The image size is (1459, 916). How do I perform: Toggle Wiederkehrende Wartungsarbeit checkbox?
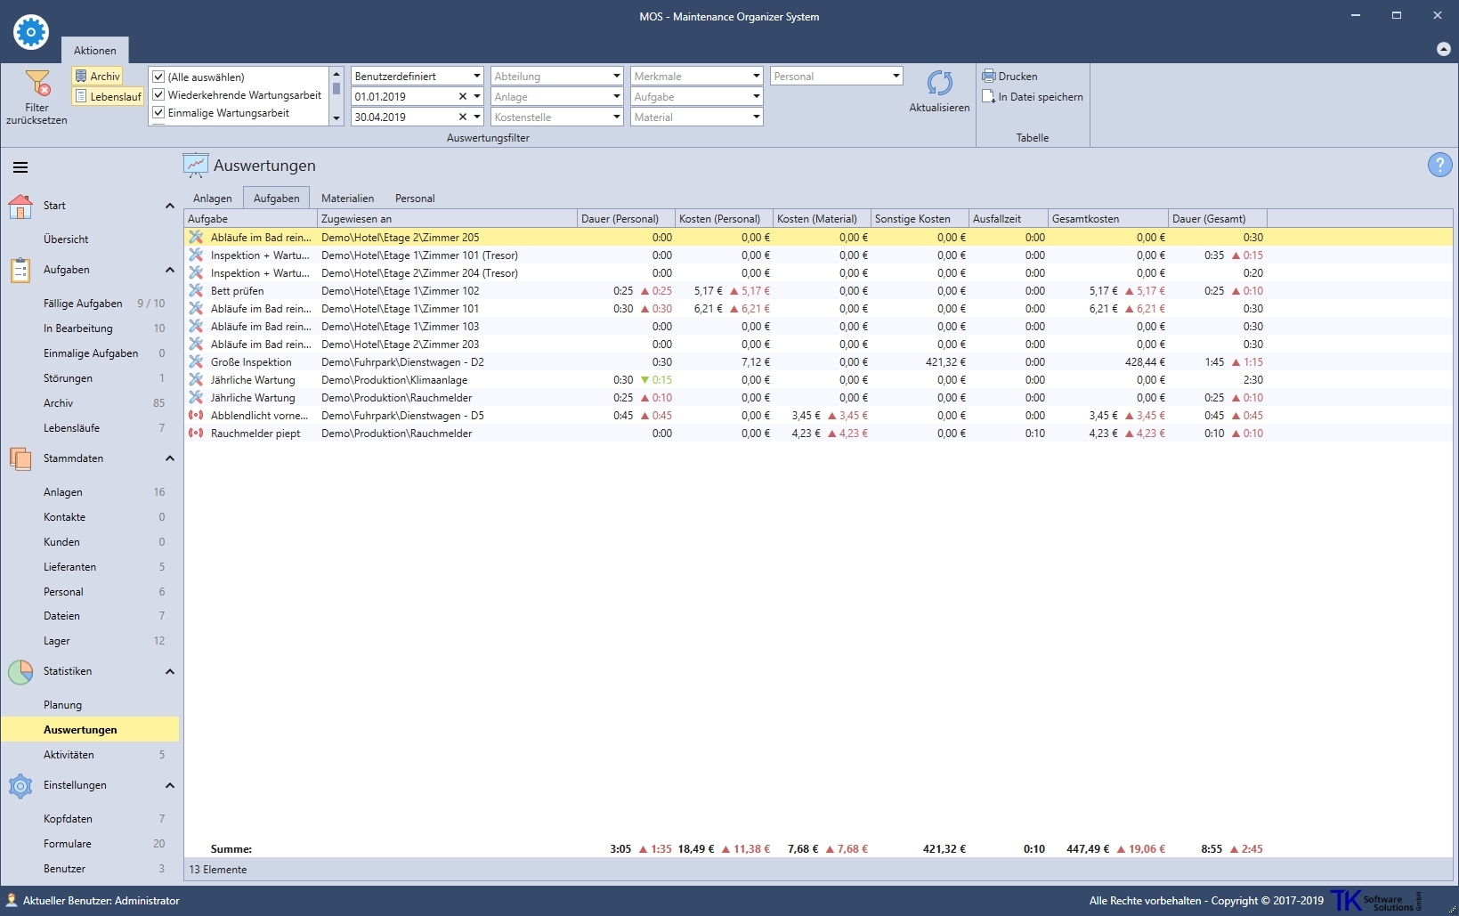[159, 95]
